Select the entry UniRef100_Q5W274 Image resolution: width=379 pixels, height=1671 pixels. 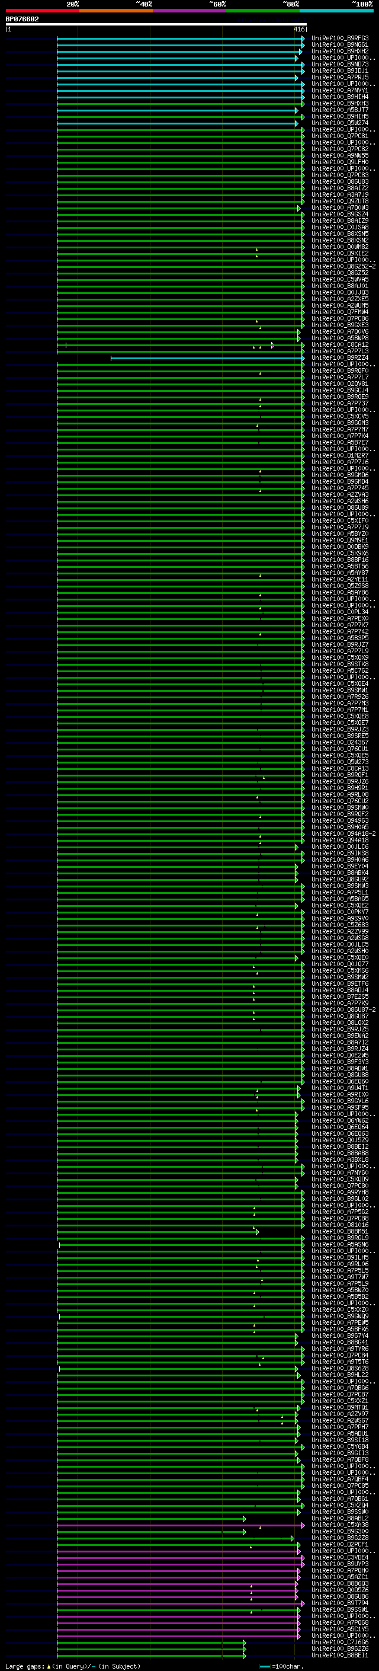[339, 123]
